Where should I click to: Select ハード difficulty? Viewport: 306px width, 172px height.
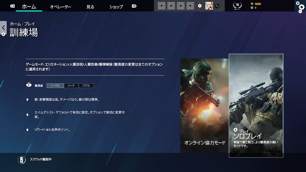pos(71,86)
